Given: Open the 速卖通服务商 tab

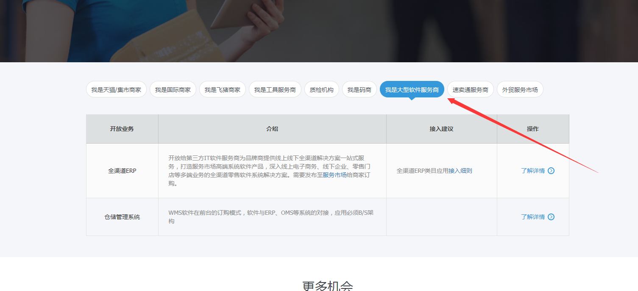Looking at the screenshot, I should point(470,89).
